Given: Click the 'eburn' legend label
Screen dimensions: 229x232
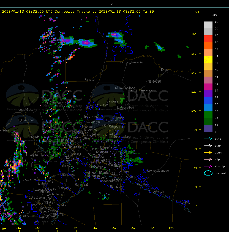Looking at the screenshot, I should (219, 153).
